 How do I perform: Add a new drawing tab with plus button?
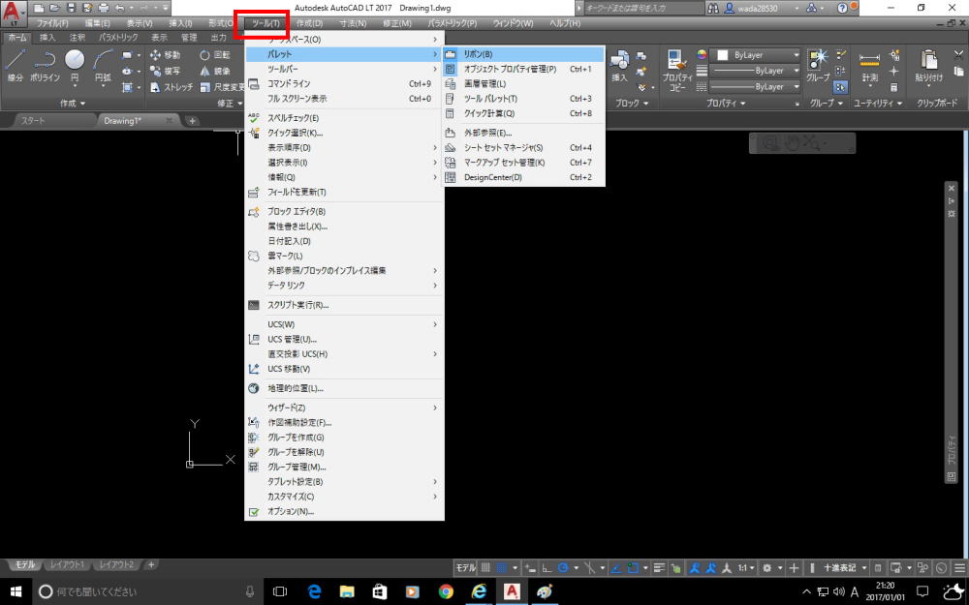pyautogui.click(x=192, y=121)
